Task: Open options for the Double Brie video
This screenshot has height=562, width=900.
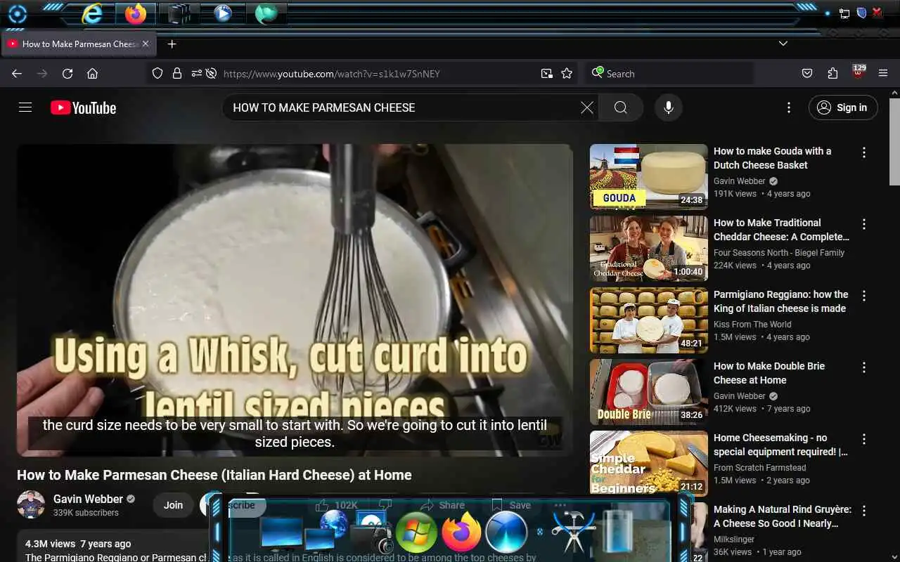Action: click(x=864, y=367)
